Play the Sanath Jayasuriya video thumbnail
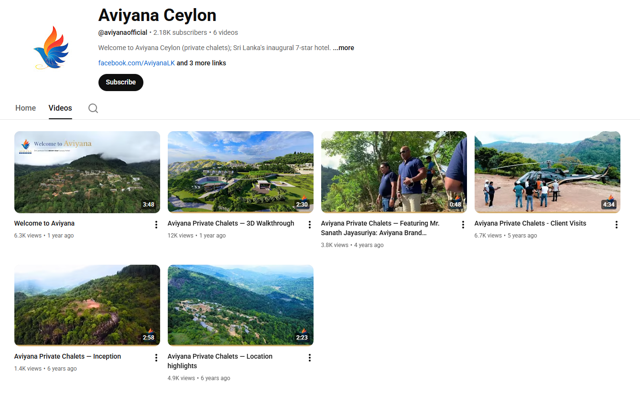 click(x=394, y=172)
